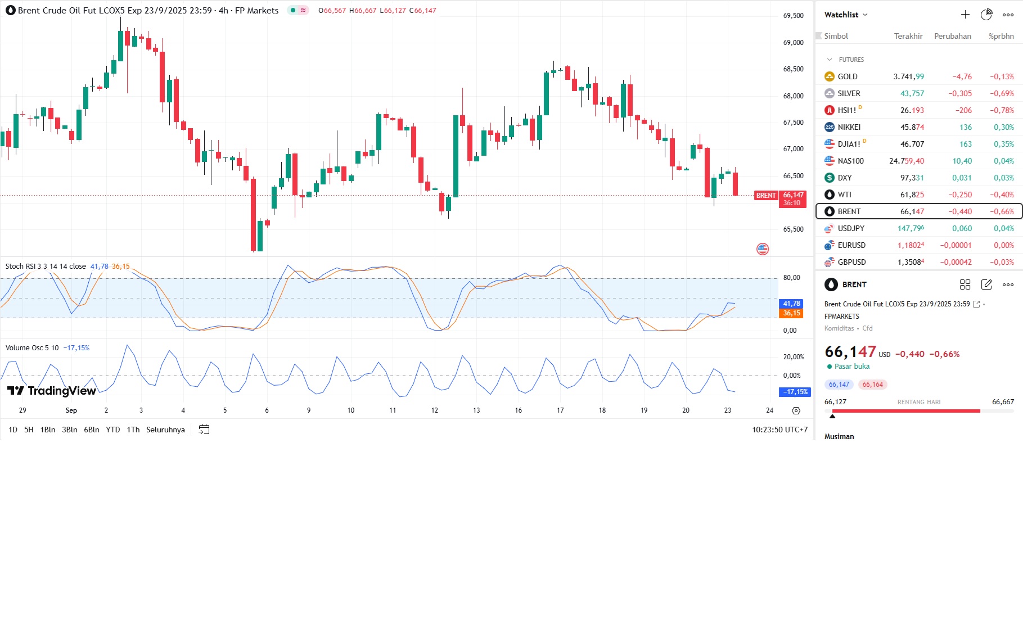1023x637 pixels.
Task: Open external link icon beside Brent contract name
Action: 976,304
